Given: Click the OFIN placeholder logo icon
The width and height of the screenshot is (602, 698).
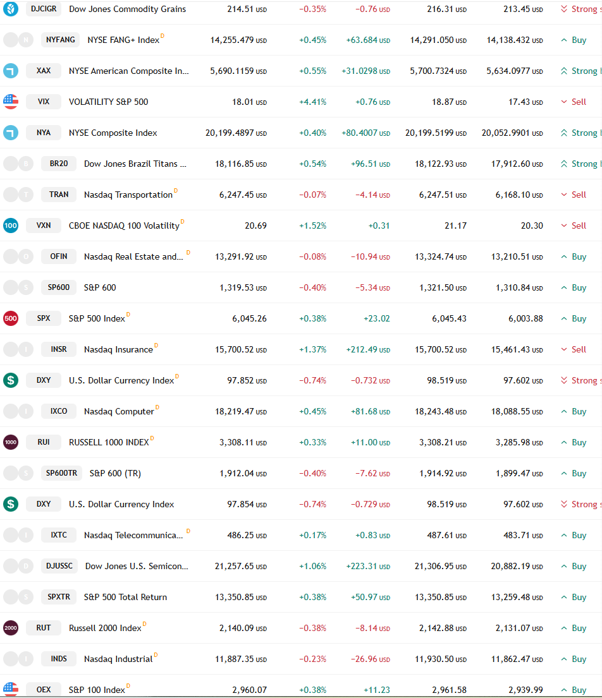Looking at the screenshot, I should 18,256.
